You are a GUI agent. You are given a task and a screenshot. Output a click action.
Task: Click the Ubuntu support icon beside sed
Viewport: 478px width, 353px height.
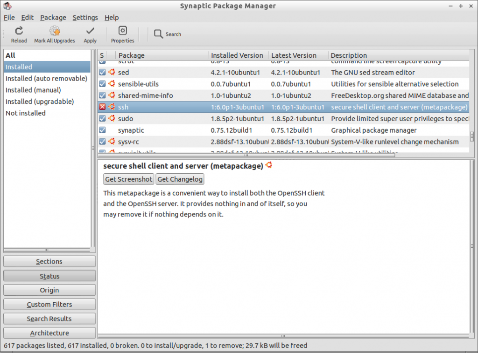(x=112, y=72)
